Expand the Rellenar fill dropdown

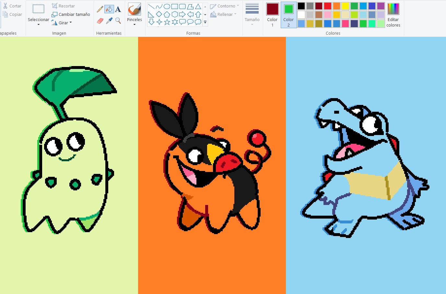click(x=223, y=14)
